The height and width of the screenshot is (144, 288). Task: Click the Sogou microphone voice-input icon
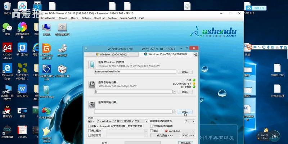pos(268,47)
